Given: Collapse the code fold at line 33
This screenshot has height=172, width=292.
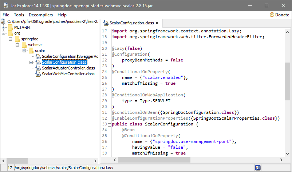Looking at the screenshot, I should pyautogui.click(x=110, y=125).
